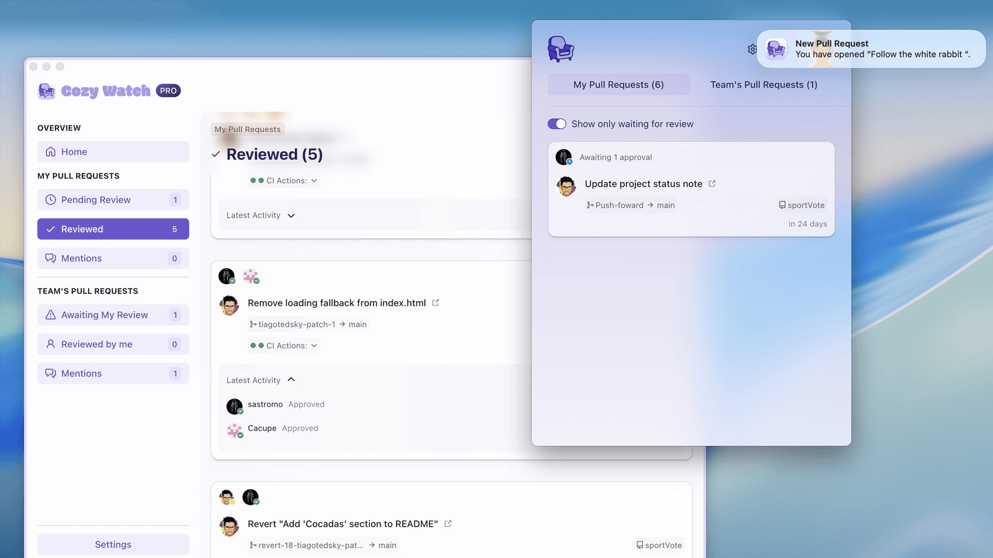993x558 pixels.
Task: Expand the CI Actions dropdown for Remove loading fallback
Action: [x=315, y=346]
